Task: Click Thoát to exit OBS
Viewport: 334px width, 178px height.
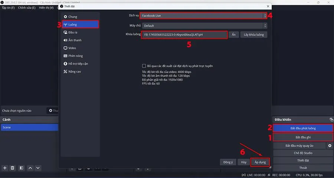Action: tap(303, 168)
